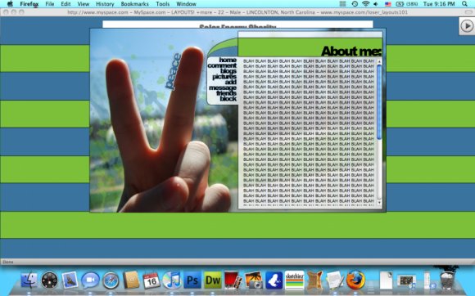Open the filmstrip media item in Dock
The image size is (475, 296).
(x=406, y=281)
